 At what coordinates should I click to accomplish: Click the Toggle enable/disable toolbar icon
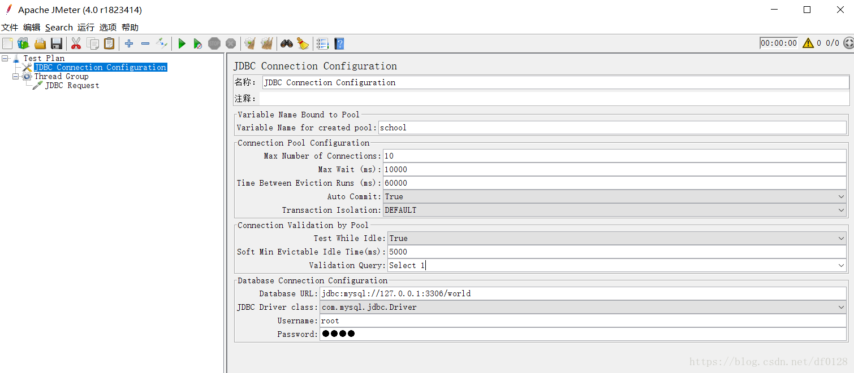click(162, 43)
